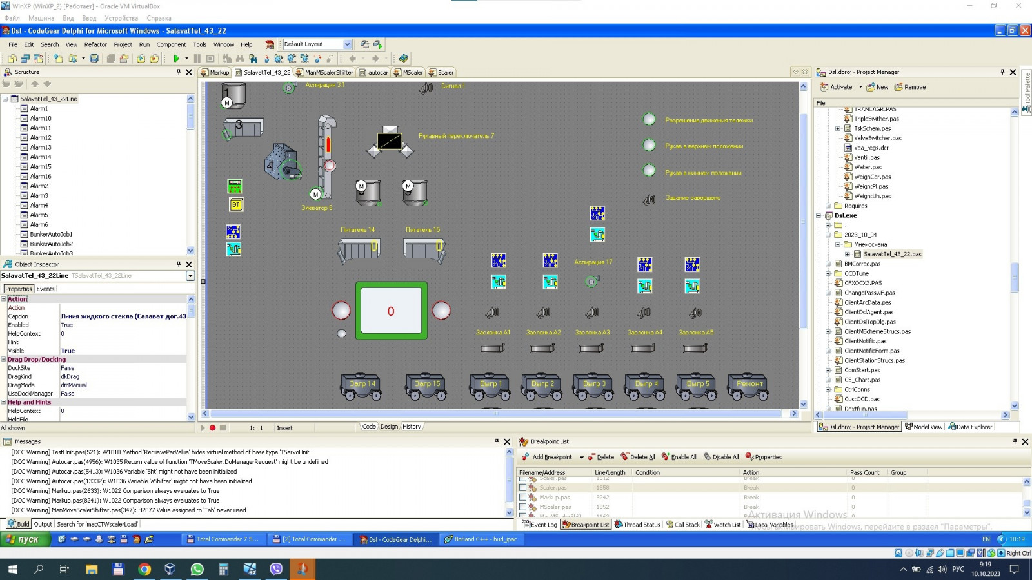Screen dimensions: 1032x580
Task: Click the Delete All breakpoints icon
Action: point(624,457)
